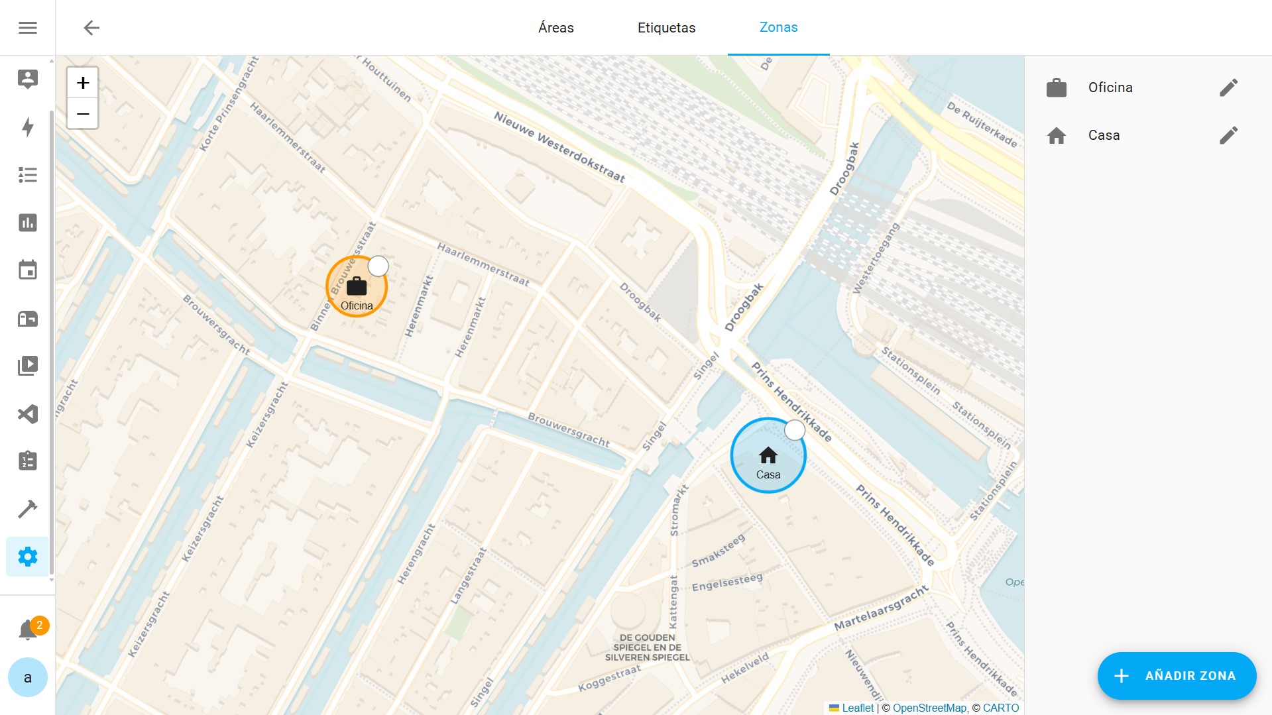Click the back arrow button
The image size is (1272, 715).
pyautogui.click(x=91, y=28)
